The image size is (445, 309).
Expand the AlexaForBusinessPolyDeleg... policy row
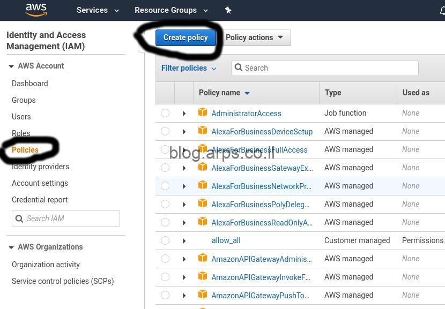184,205
